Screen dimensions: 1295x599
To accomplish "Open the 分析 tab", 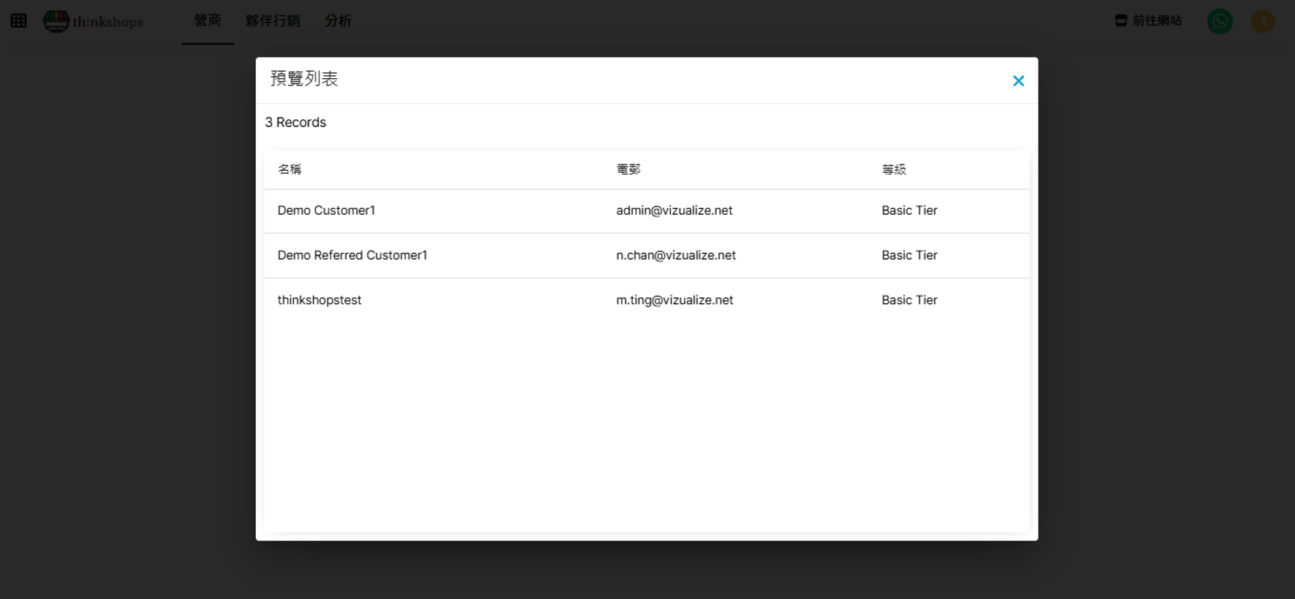I will click(338, 20).
